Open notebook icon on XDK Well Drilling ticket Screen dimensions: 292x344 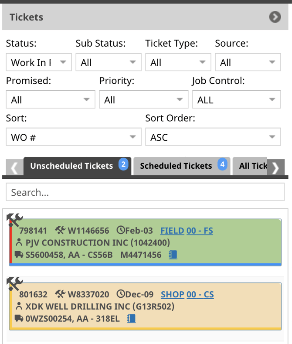pyautogui.click(x=131, y=319)
